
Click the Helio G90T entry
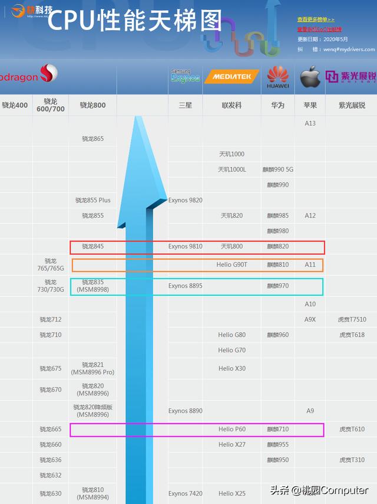232,264
